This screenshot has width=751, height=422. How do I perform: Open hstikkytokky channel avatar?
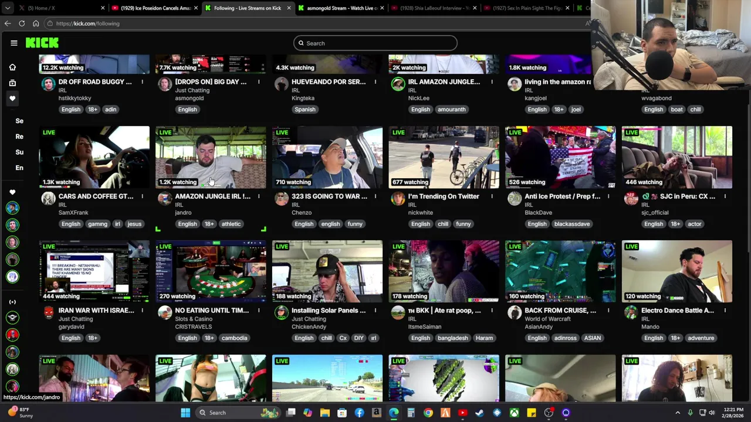tap(48, 84)
